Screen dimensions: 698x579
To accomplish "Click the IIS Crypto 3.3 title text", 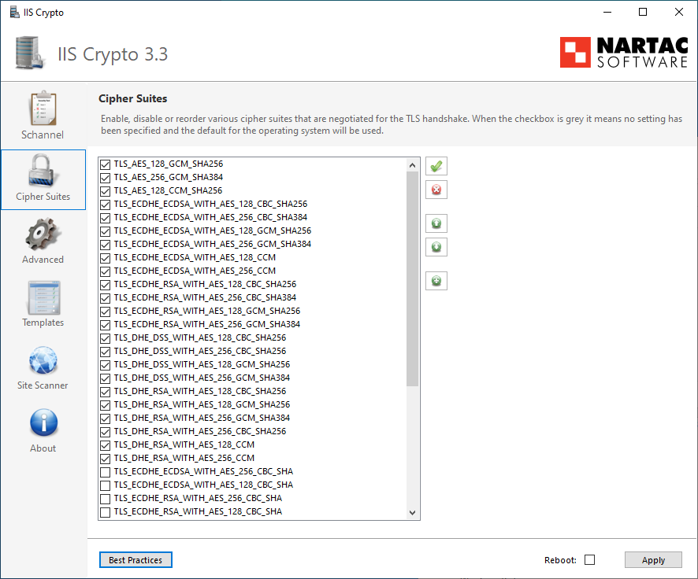I will (x=113, y=54).
